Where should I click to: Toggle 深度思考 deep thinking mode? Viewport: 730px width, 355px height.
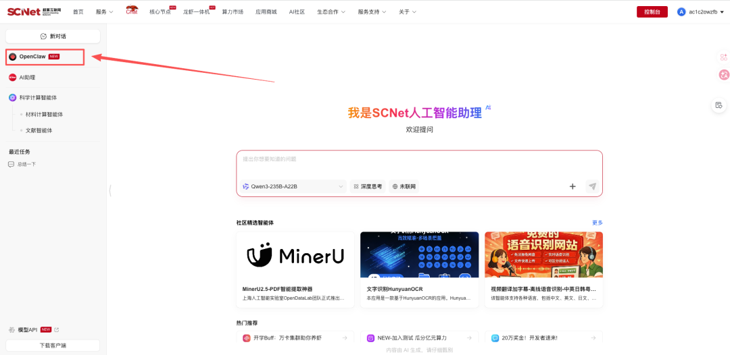368,187
